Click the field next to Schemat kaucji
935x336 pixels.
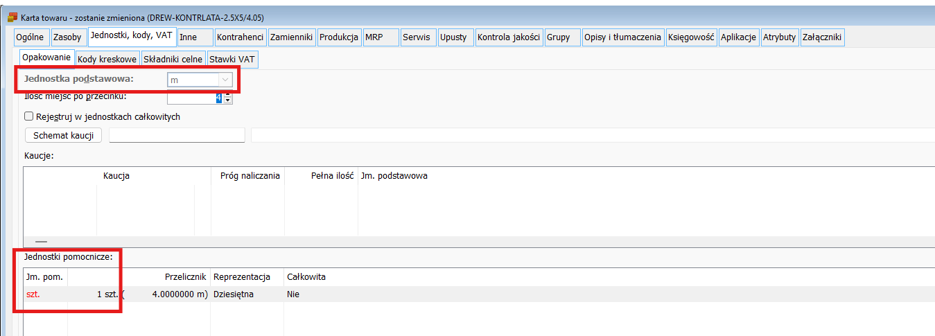click(x=177, y=135)
